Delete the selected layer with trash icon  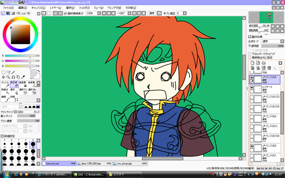[269, 68]
